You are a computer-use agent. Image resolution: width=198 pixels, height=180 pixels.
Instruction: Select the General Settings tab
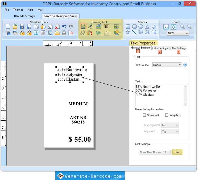[x=141, y=48]
